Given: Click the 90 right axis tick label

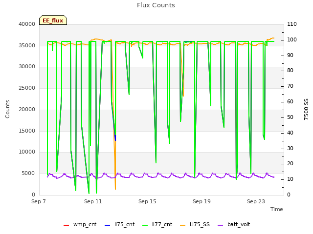Looking at the screenshot, I should (x=290, y=55).
